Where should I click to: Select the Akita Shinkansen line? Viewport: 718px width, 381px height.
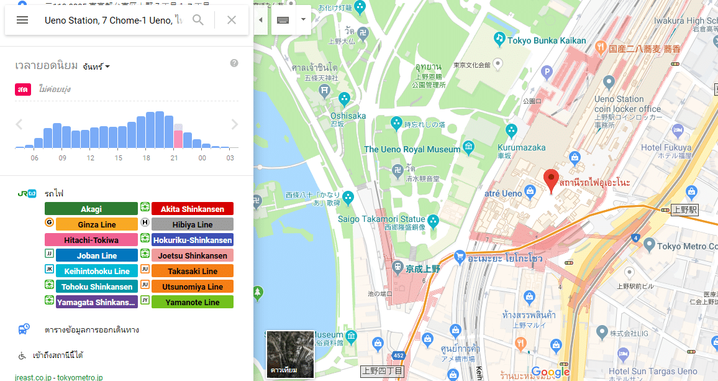tap(193, 209)
